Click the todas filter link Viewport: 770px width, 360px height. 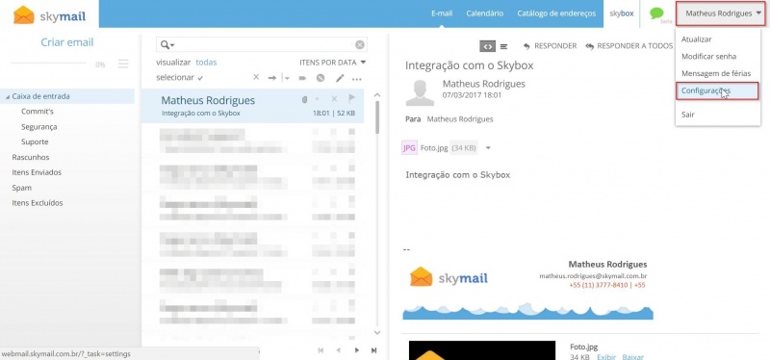(x=206, y=63)
